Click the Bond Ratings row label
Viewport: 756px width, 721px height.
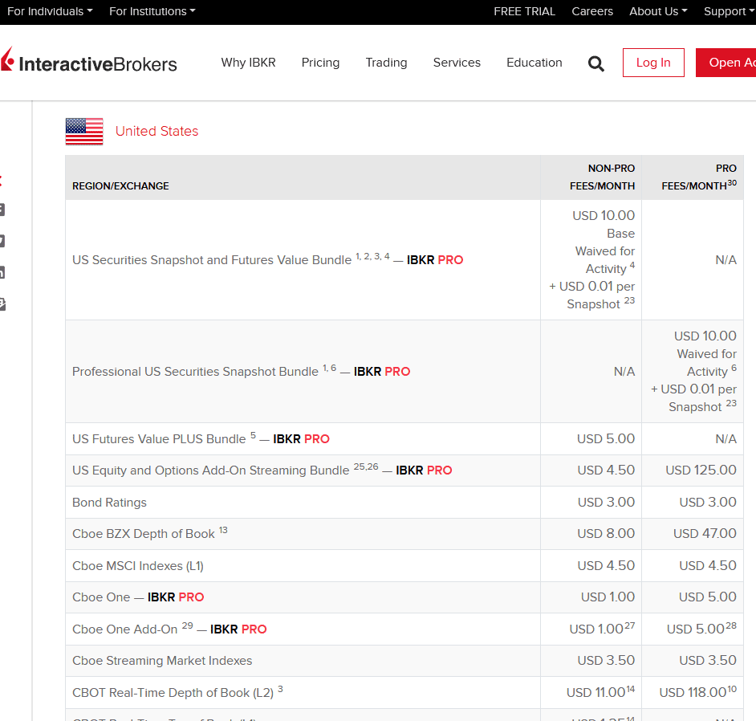(109, 503)
